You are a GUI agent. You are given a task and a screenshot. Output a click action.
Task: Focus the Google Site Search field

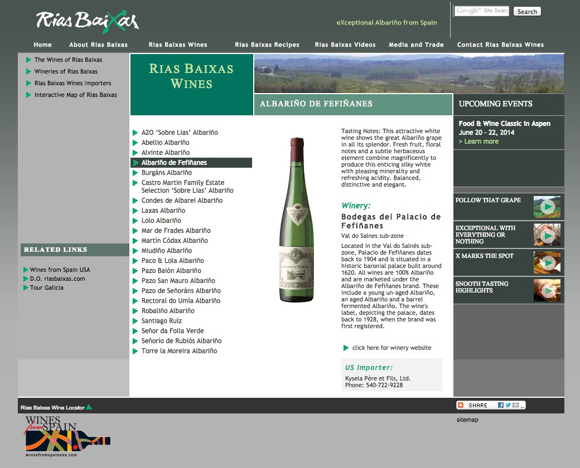click(482, 11)
